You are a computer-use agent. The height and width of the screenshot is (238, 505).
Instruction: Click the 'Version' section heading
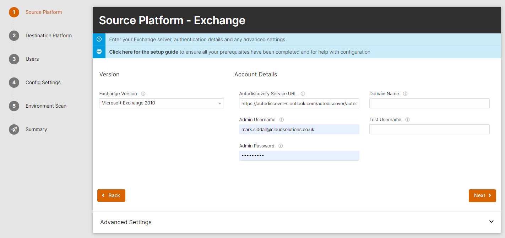(109, 75)
